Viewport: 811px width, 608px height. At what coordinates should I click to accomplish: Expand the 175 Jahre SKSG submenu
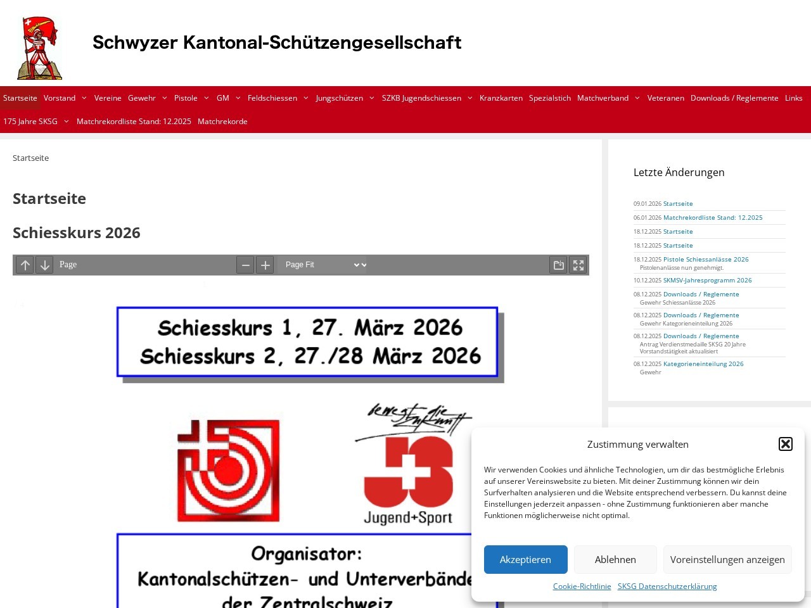pos(66,122)
